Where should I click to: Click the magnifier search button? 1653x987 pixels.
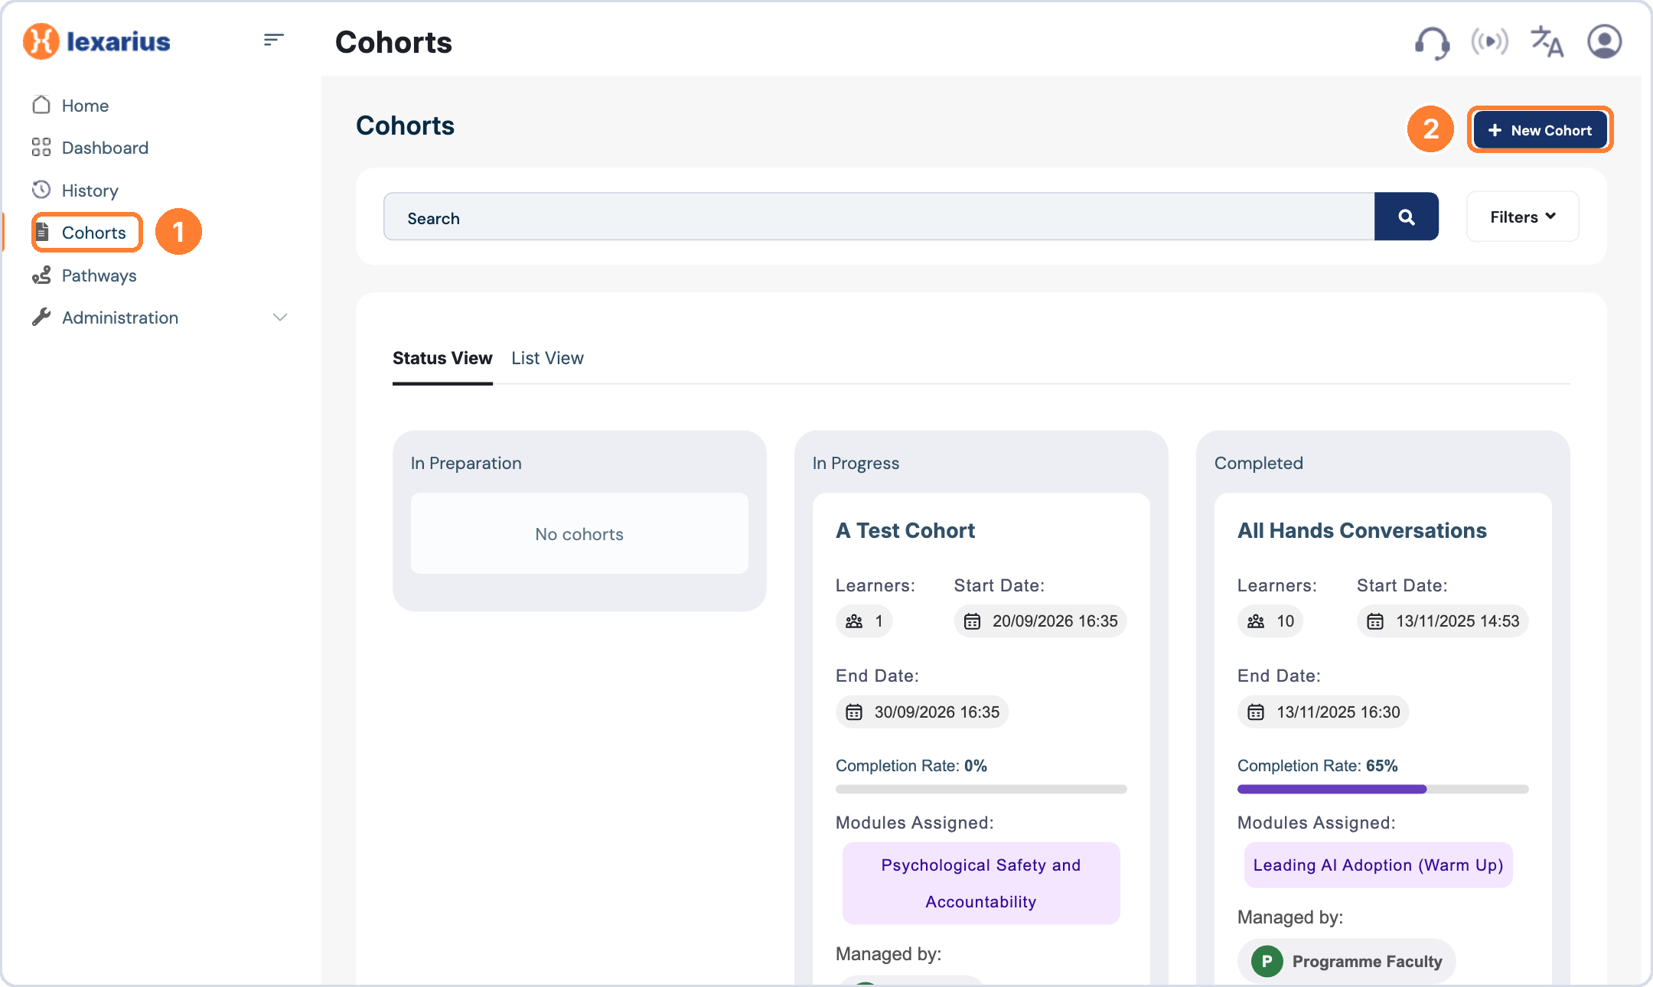[1407, 217]
